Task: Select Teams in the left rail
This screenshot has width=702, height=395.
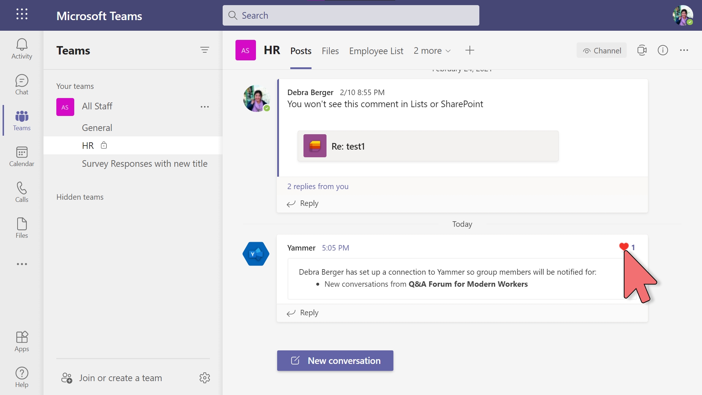Action: [22, 121]
